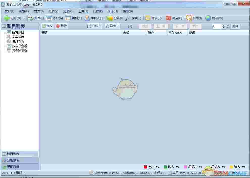250x178 pixels.
Task: Click the 捐助(J) donate heart icon
Action: 189,18
